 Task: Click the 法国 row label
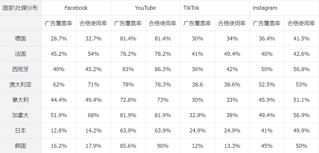pos(21,54)
